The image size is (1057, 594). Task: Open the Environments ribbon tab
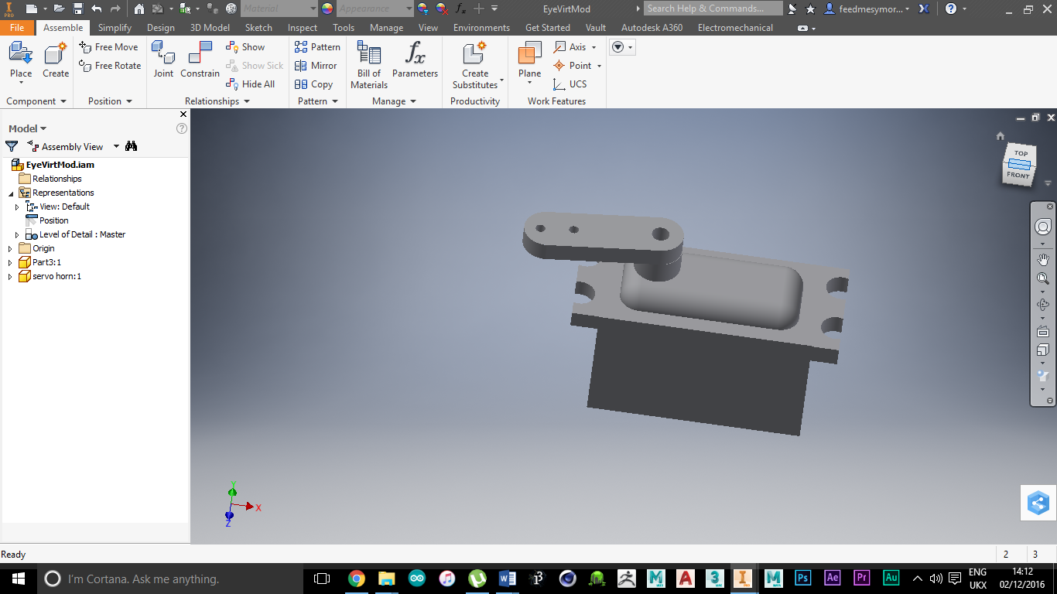(481, 28)
